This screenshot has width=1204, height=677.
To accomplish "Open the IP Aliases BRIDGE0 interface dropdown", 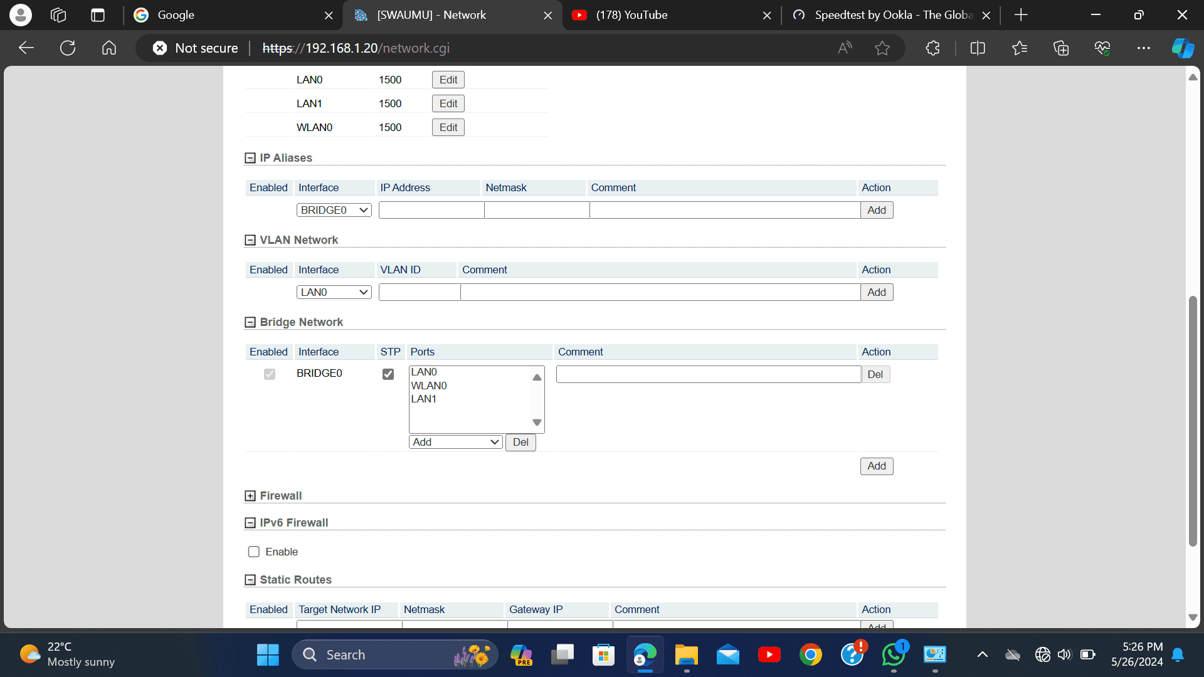I will (x=334, y=210).
